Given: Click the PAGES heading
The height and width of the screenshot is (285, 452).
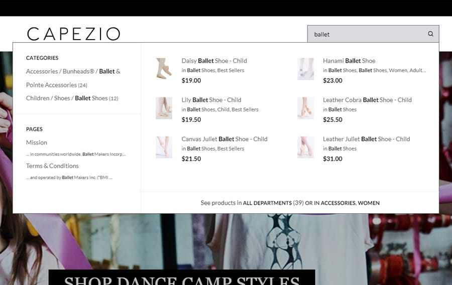Looking at the screenshot, I should pyautogui.click(x=34, y=129).
